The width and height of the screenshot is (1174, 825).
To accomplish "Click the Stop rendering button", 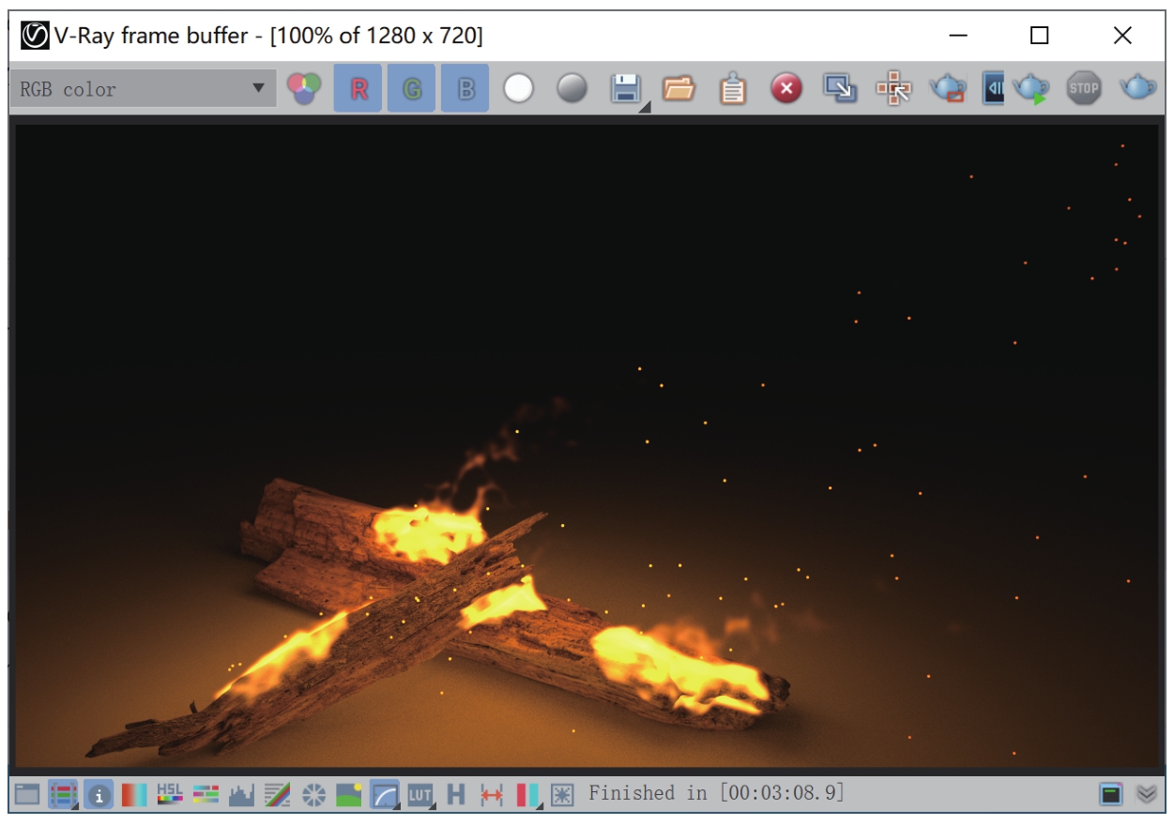I will (x=1084, y=89).
